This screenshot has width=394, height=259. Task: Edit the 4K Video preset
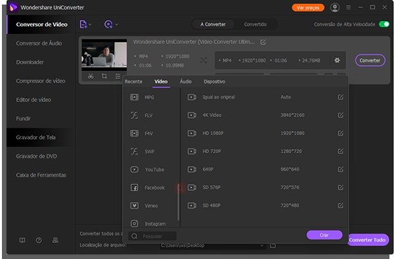pos(340,115)
